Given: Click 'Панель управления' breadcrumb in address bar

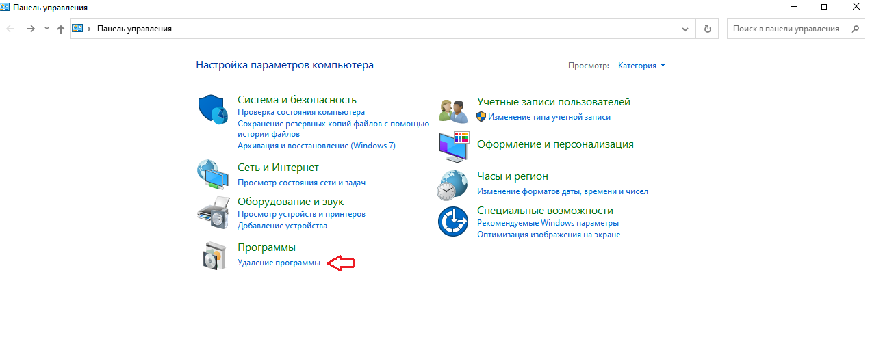Looking at the screenshot, I should tap(134, 29).
